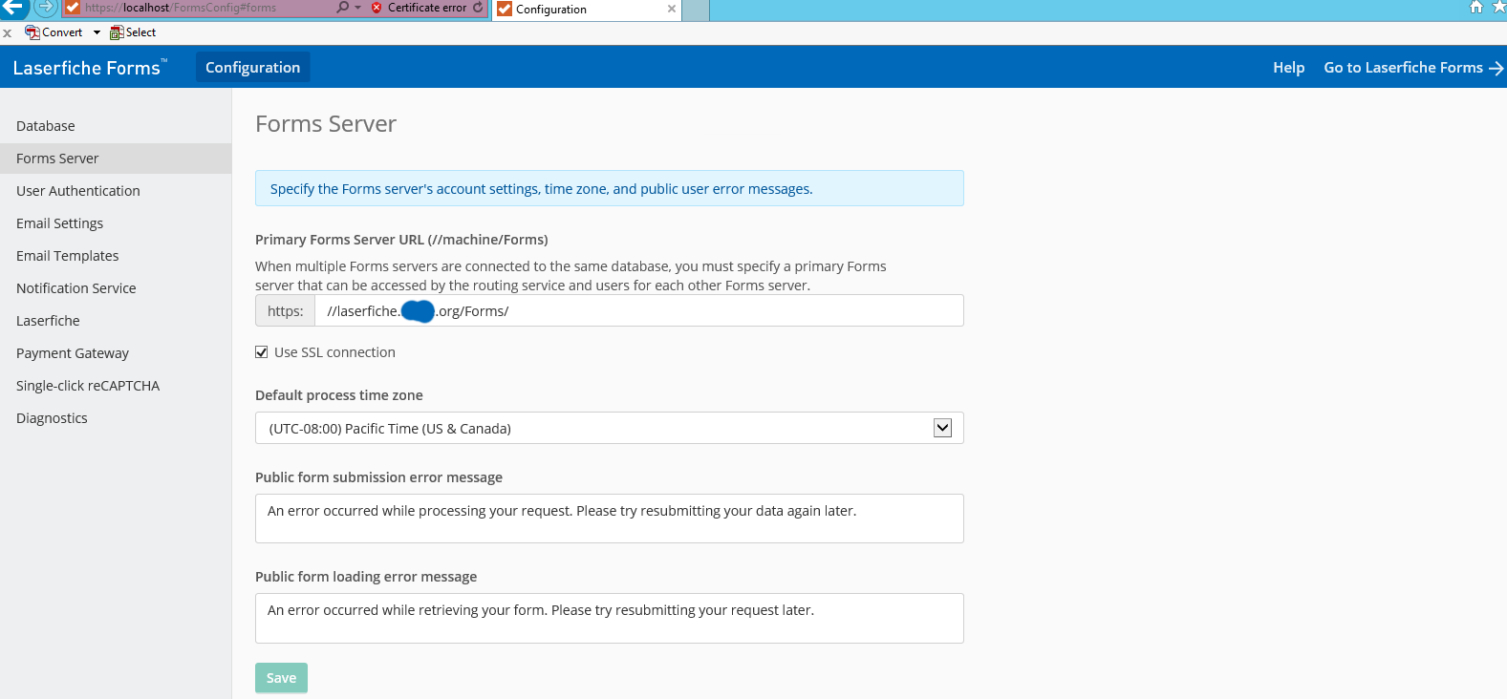Image resolution: width=1507 pixels, height=699 pixels.
Task: Open a new blank browser tab
Action: 696,10
